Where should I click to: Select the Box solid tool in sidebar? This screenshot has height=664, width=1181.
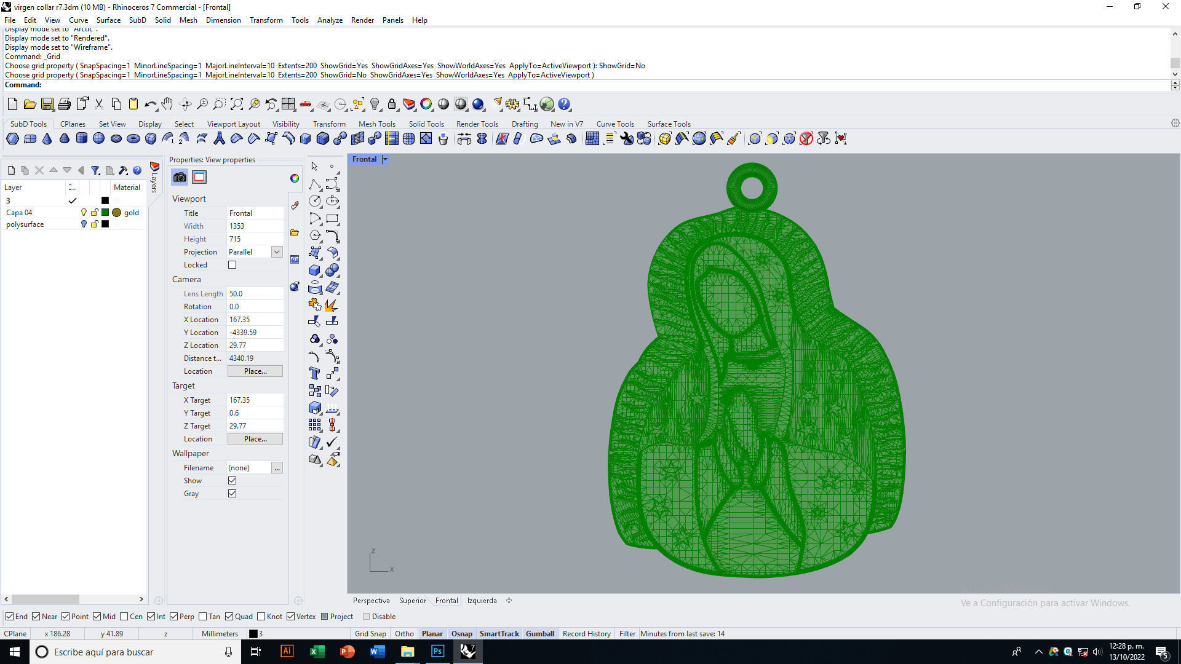(315, 270)
